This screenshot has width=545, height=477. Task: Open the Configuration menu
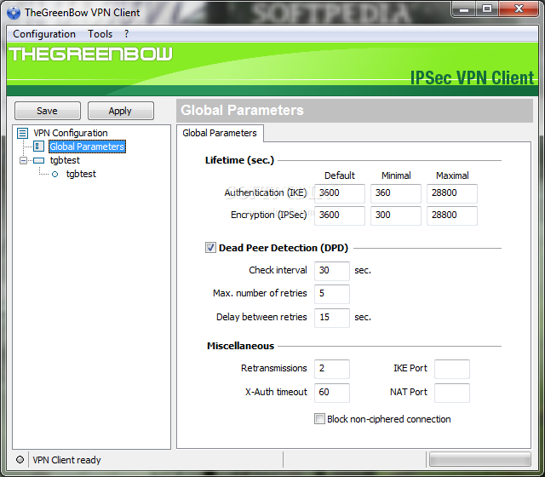[x=44, y=34]
